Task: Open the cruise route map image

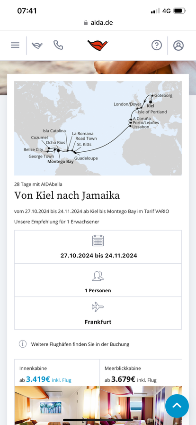Action: [x=98, y=128]
